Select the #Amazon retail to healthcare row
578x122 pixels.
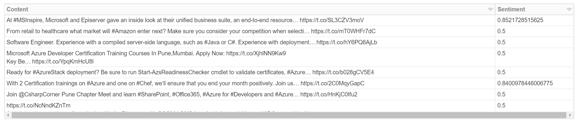191,31
